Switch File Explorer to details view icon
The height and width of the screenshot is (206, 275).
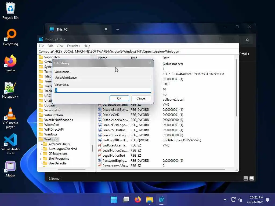[246, 178]
